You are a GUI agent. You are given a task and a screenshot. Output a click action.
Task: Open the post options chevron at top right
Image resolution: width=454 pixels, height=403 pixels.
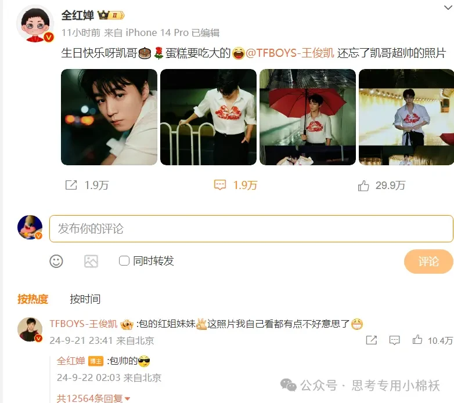(448, 7)
